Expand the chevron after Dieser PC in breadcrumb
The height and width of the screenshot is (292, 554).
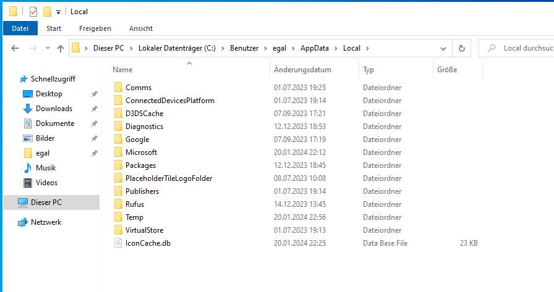point(131,48)
